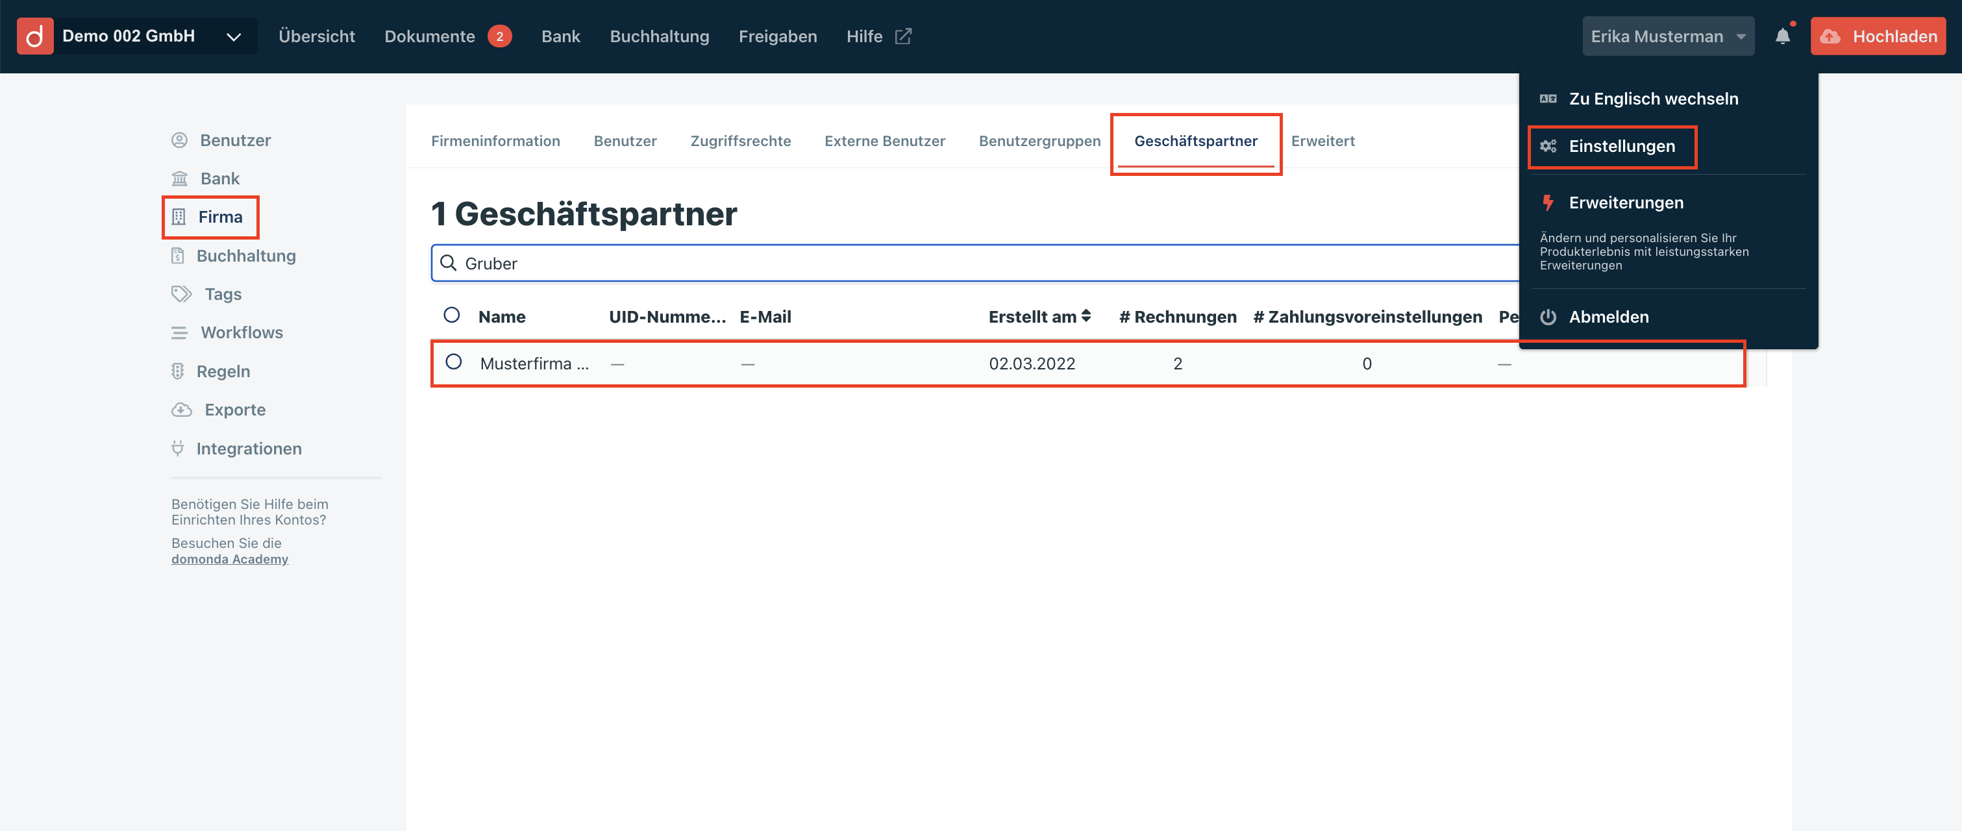Go to Bank in top navigation
1962x831 pixels.
coord(560,36)
